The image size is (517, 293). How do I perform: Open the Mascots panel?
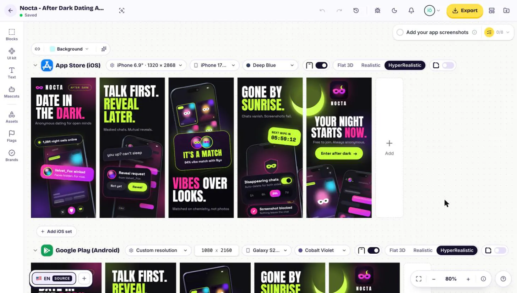click(x=12, y=92)
